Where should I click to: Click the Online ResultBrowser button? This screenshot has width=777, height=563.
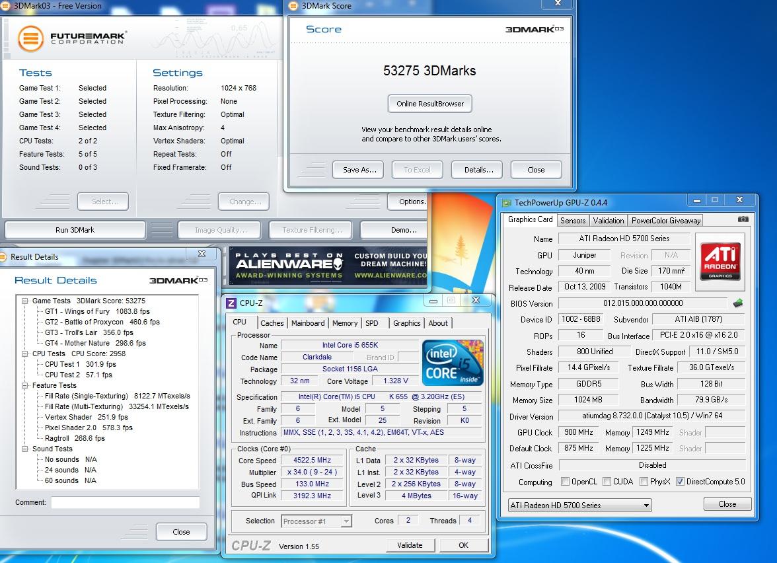pos(429,104)
